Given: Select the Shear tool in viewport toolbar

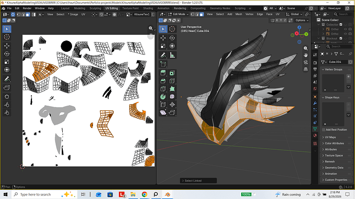Looking at the screenshot, I should [163, 112].
